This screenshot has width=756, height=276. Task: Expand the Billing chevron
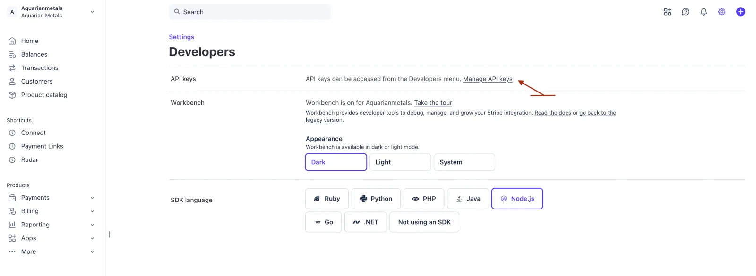click(92, 211)
